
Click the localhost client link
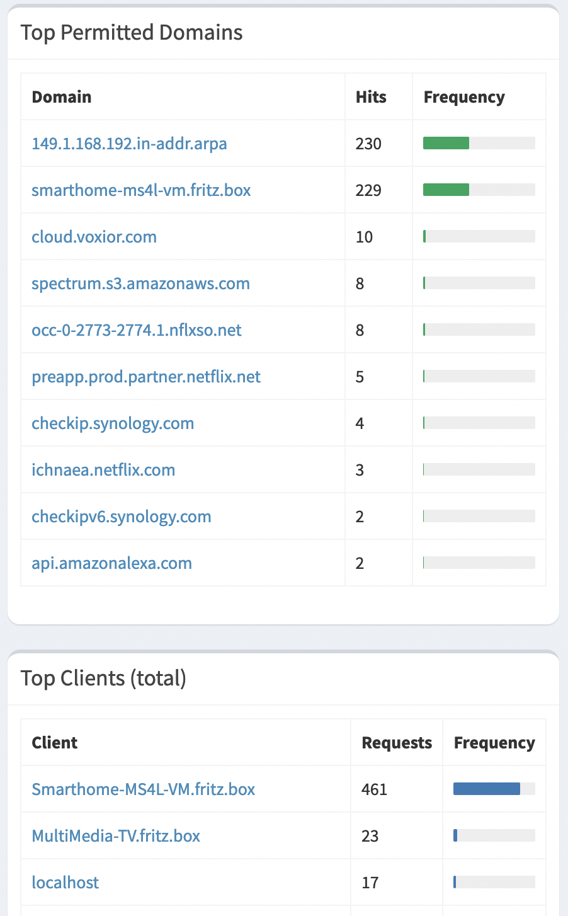[x=65, y=883]
